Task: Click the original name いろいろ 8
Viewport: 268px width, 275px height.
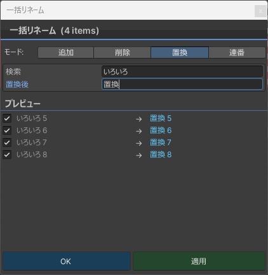Action: coord(32,155)
